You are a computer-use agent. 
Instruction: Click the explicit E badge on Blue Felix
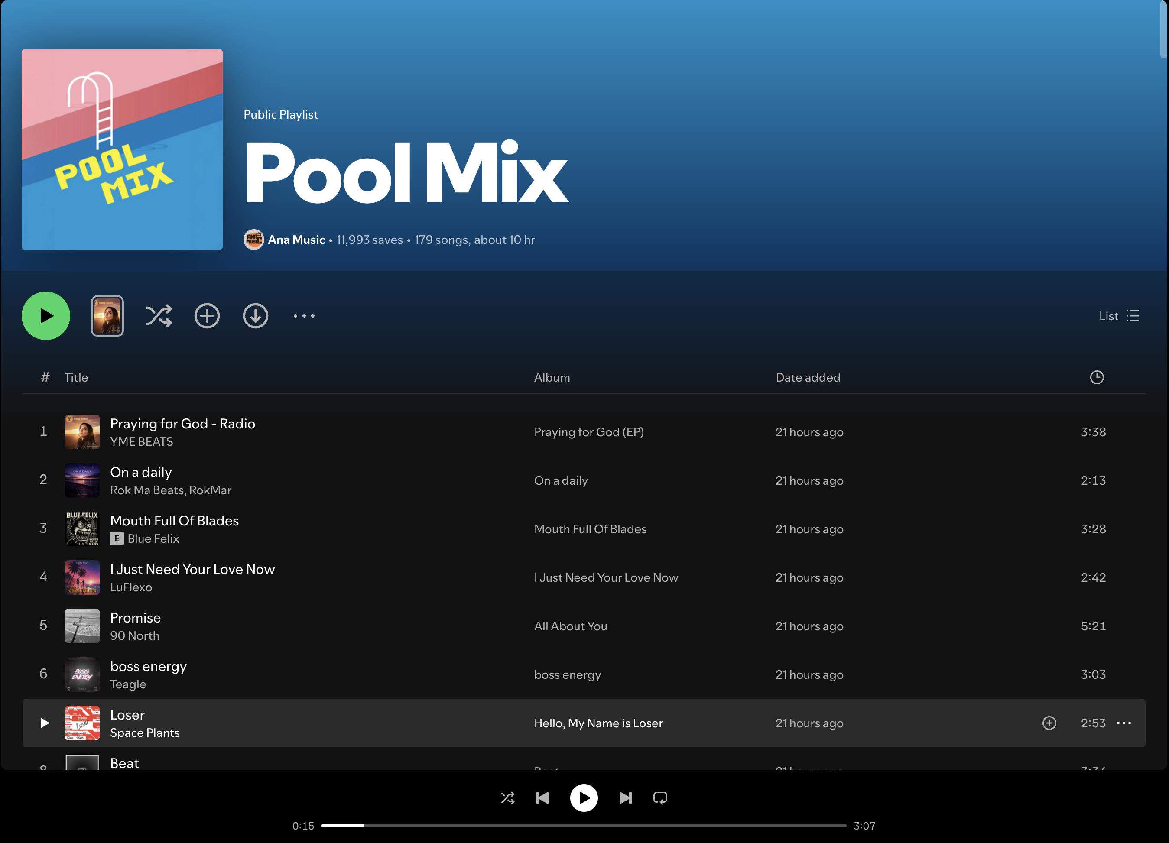coord(117,538)
